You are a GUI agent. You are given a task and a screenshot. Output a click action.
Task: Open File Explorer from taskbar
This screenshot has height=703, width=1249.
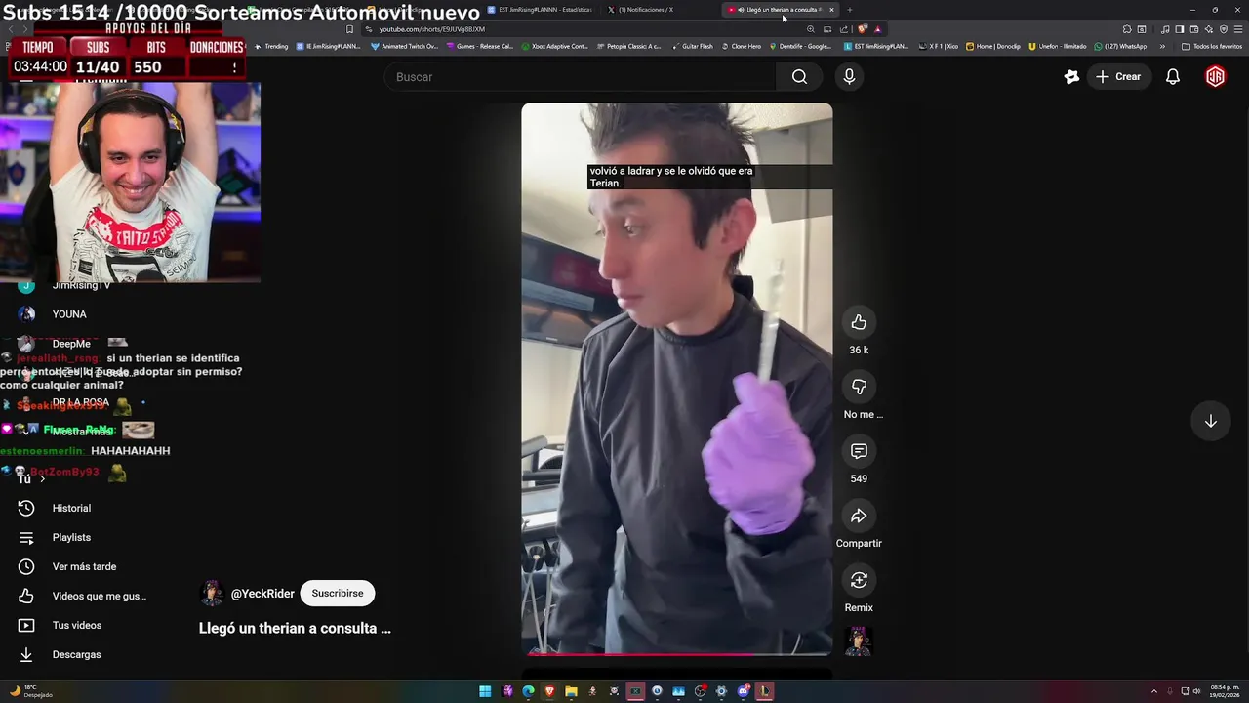571,691
